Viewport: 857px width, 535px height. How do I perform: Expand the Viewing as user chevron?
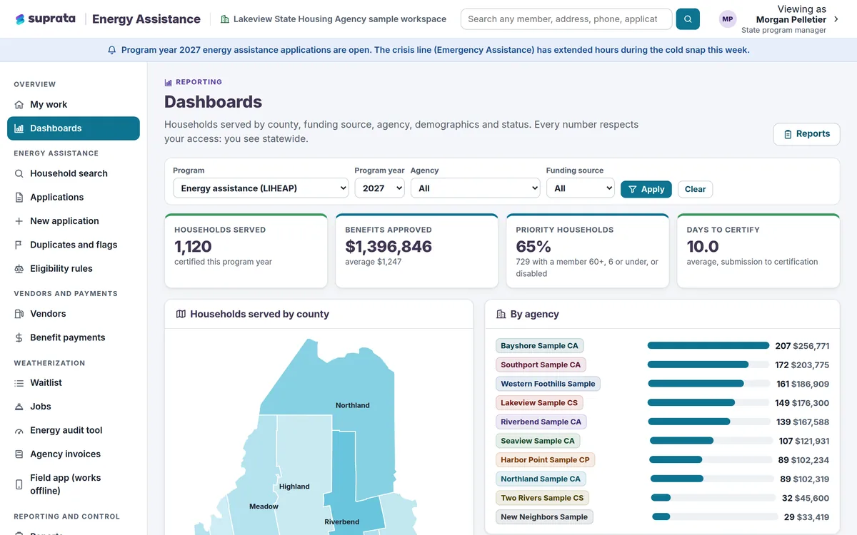tap(836, 19)
